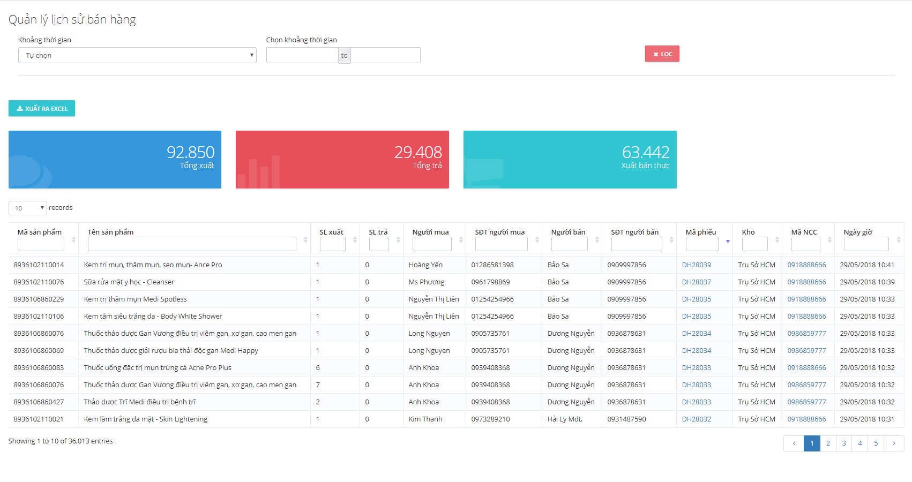Open supplier code 0986859777 link
The image size is (912, 482).
point(806,334)
